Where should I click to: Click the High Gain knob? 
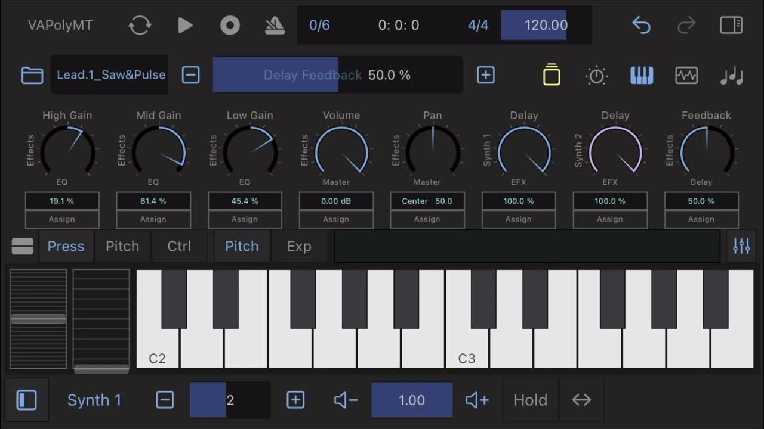67,150
